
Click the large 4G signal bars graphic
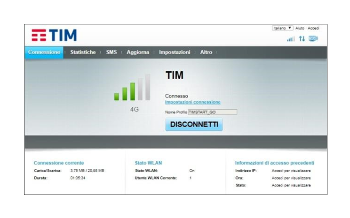tap(132, 87)
